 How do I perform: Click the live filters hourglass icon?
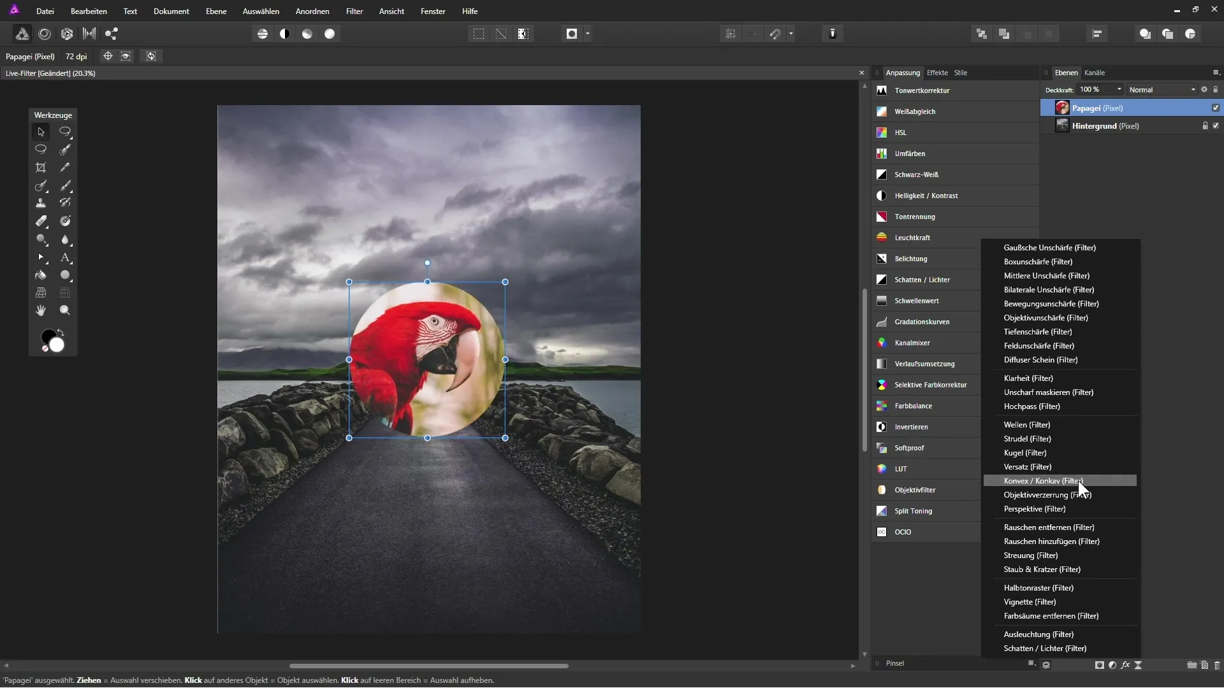click(1138, 664)
